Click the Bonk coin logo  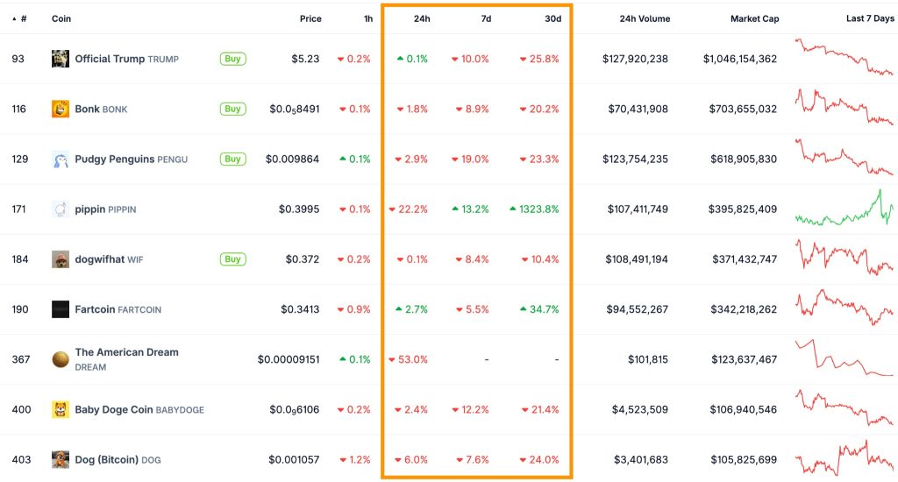[x=61, y=109]
